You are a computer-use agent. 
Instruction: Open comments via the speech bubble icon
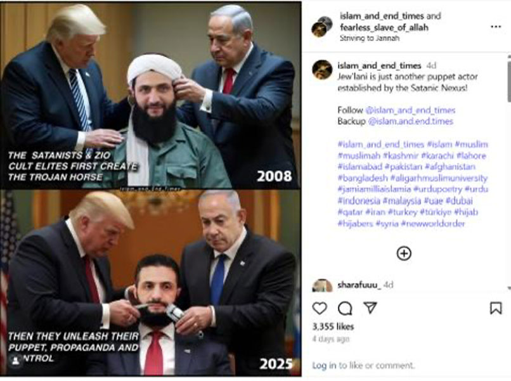[345, 308]
